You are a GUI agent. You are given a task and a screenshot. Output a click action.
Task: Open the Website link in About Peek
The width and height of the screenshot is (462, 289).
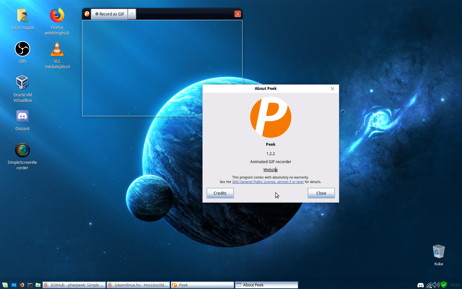point(270,170)
